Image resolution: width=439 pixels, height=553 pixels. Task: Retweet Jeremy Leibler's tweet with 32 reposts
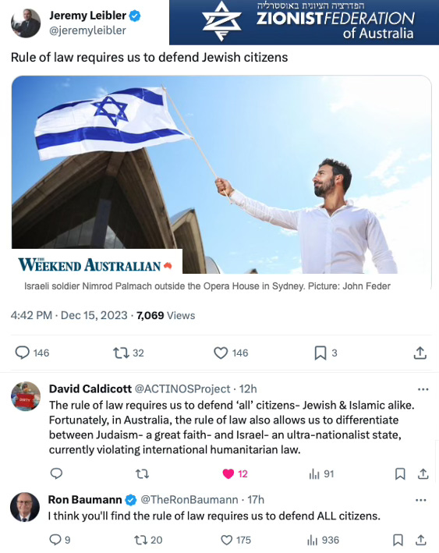point(121,353)
